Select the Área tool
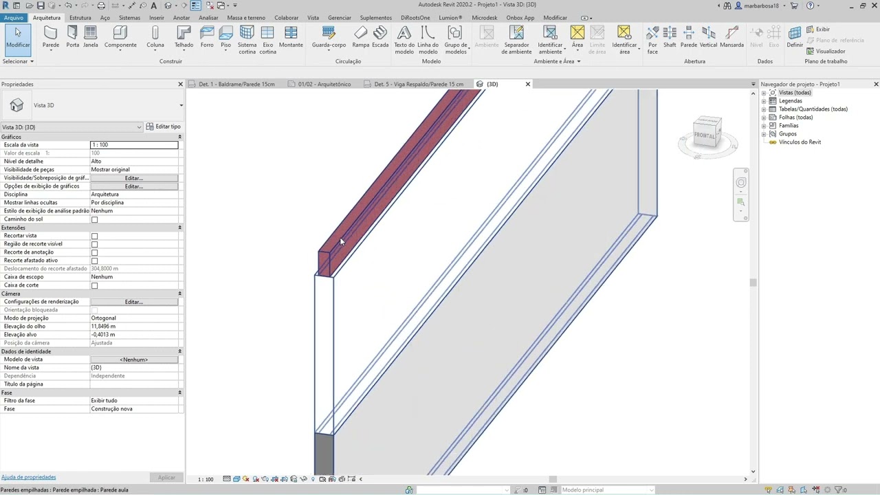The width and height of the screenshot is (880, 495). pos(577,37)
